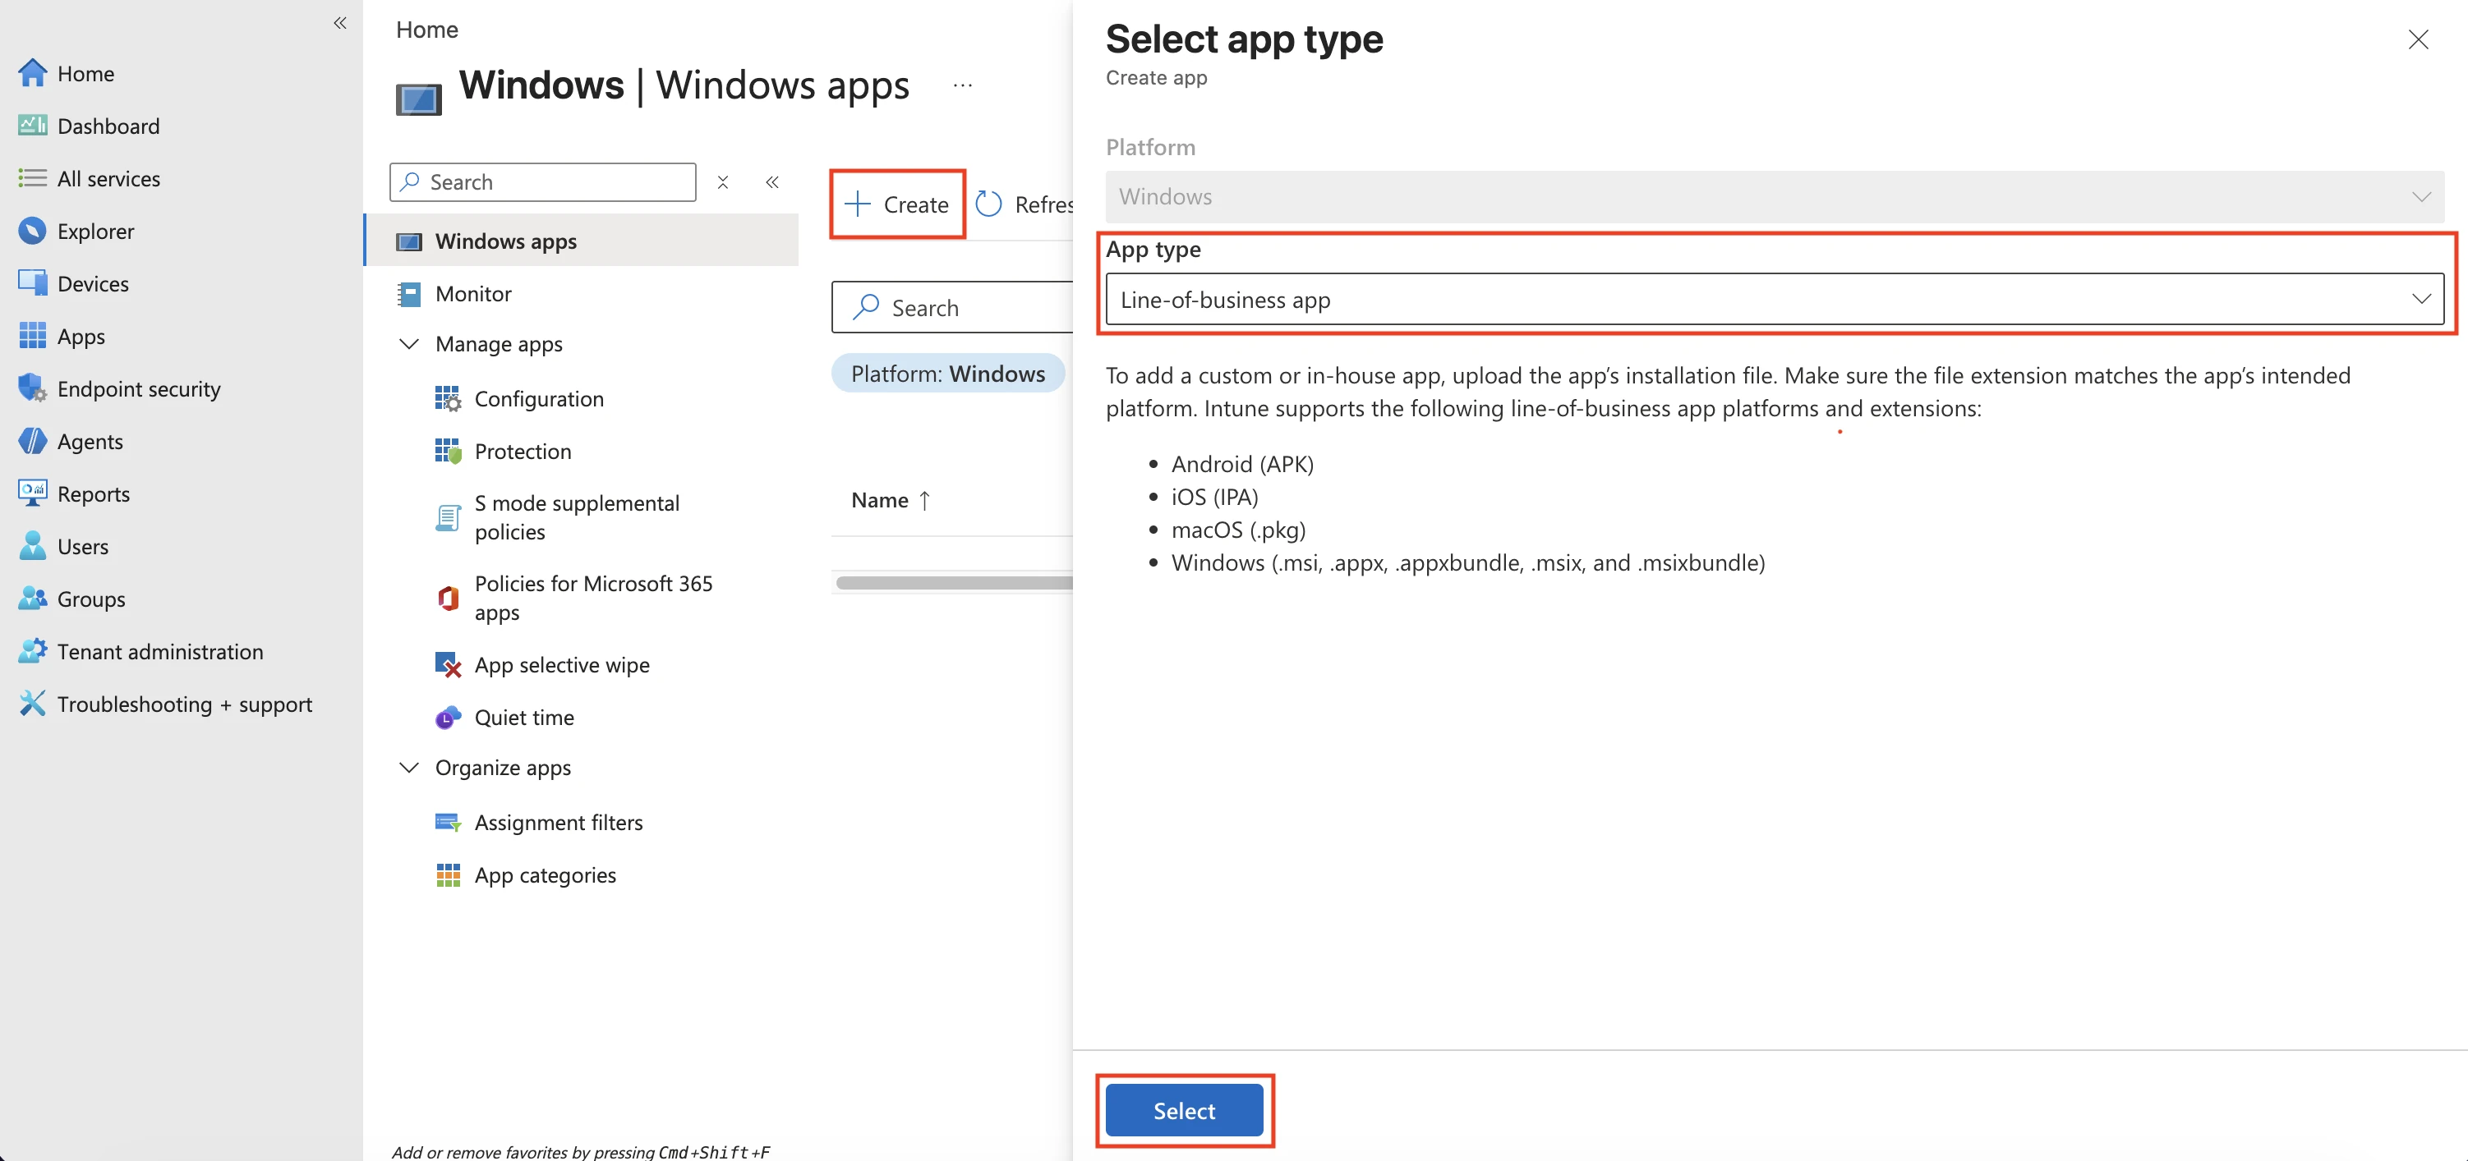Clear the resource menu search with X icon
2468x1161 pixels.
pos(723,181)
